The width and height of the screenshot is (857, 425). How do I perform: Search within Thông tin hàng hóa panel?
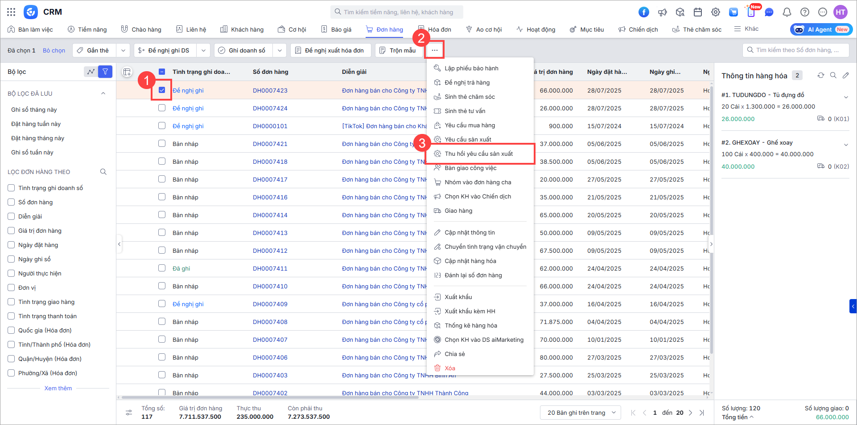point(833,75)
